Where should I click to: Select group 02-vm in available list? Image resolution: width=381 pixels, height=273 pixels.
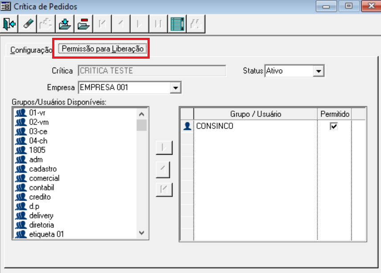39,122
